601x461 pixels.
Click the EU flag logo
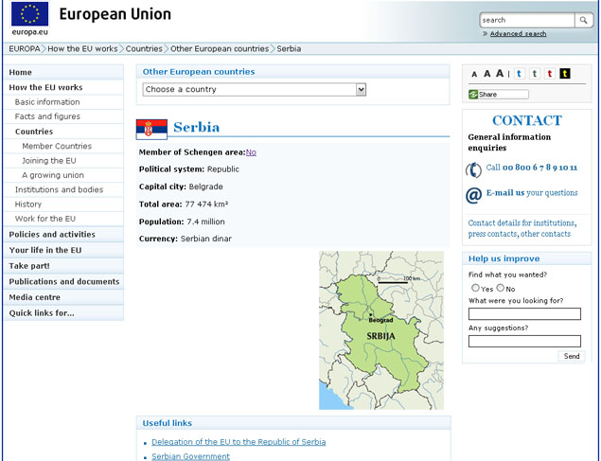point(30,14)
